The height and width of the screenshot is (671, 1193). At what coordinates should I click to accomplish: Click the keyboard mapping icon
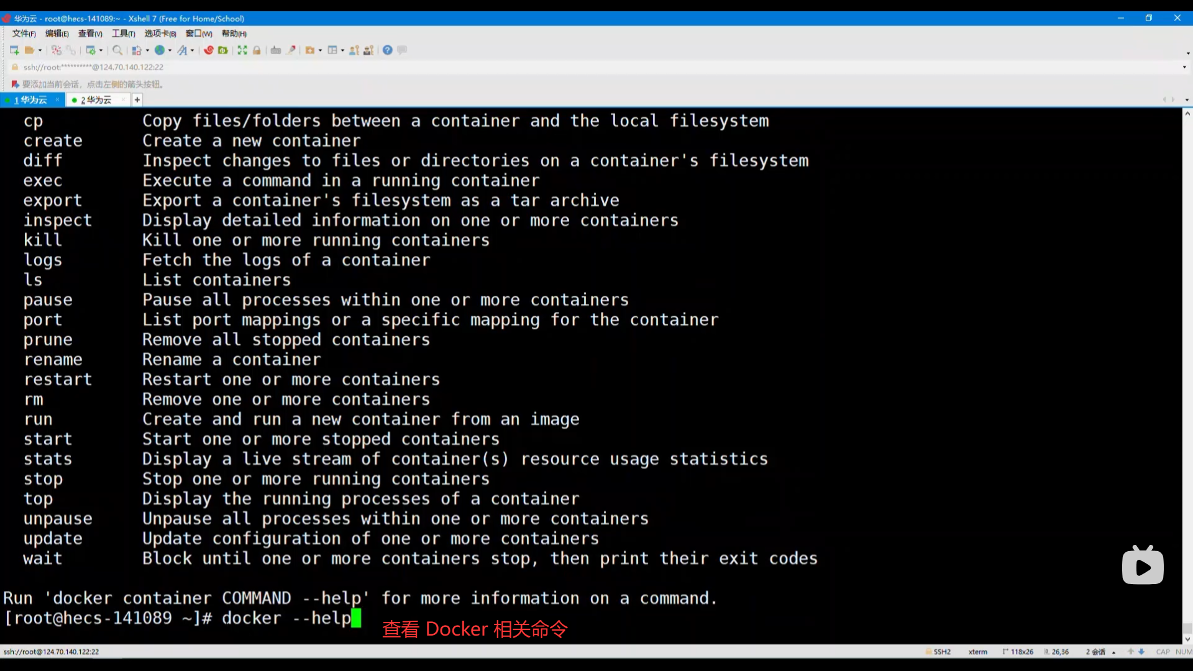(276, 50)
